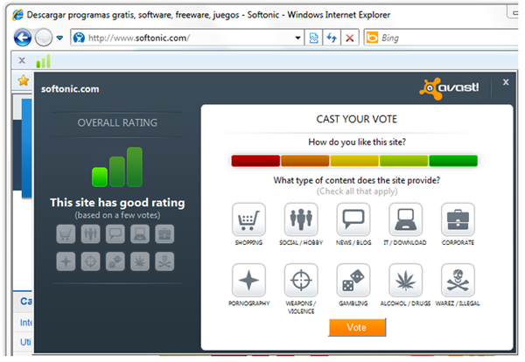Toggle the Shopping content category
This screenshot has height=362, width=525.
click(248, 219)
